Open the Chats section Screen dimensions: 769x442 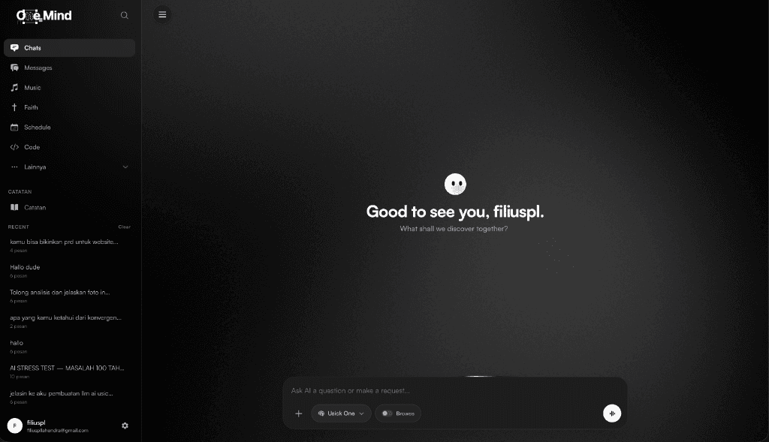pos(69,48)
